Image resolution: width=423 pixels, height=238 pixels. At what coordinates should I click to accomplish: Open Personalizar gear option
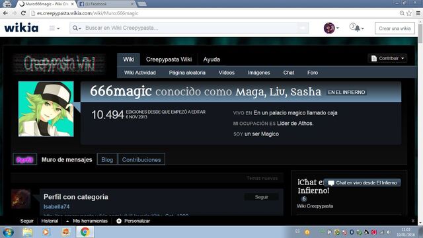tap(133, 221)
